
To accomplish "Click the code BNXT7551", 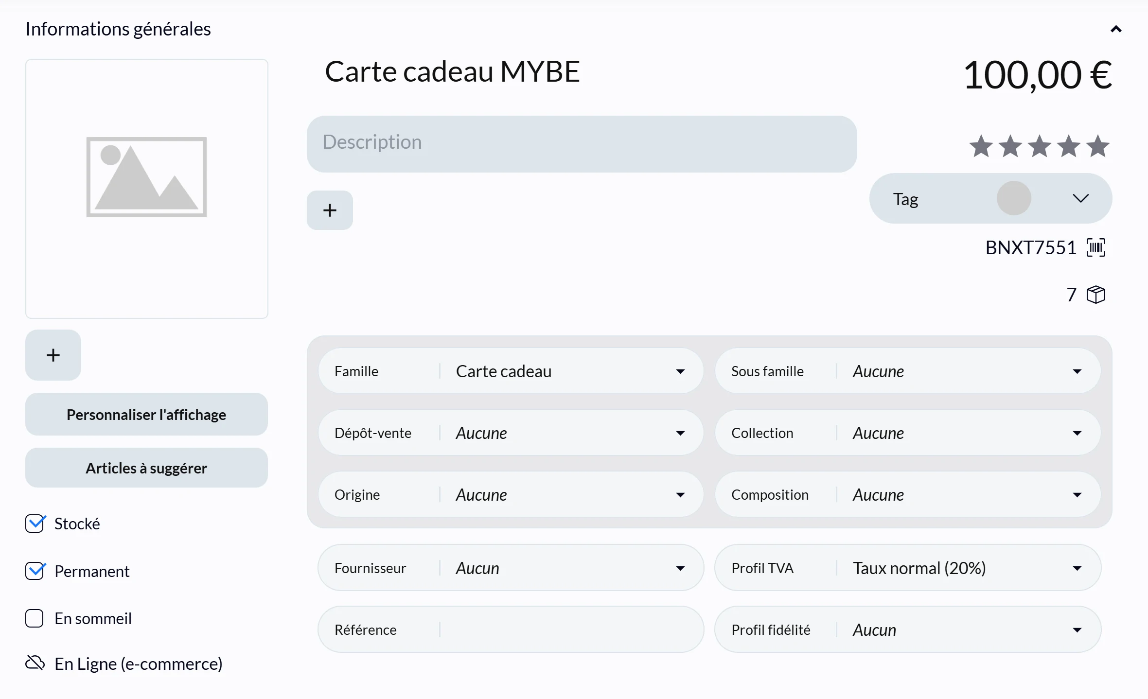I will click(1031, 248).
